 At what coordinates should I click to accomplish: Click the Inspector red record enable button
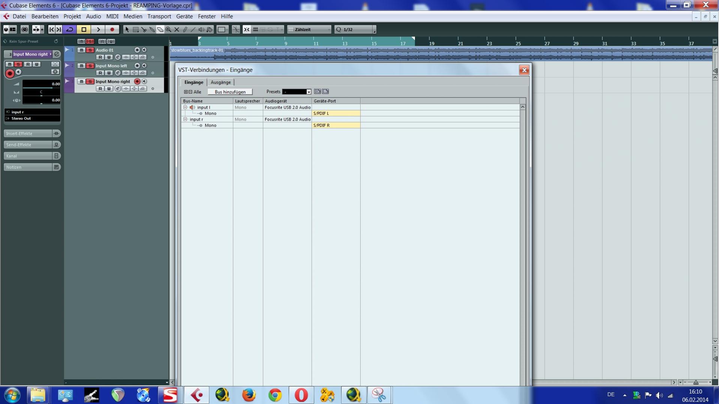click(x=10, y=73)
